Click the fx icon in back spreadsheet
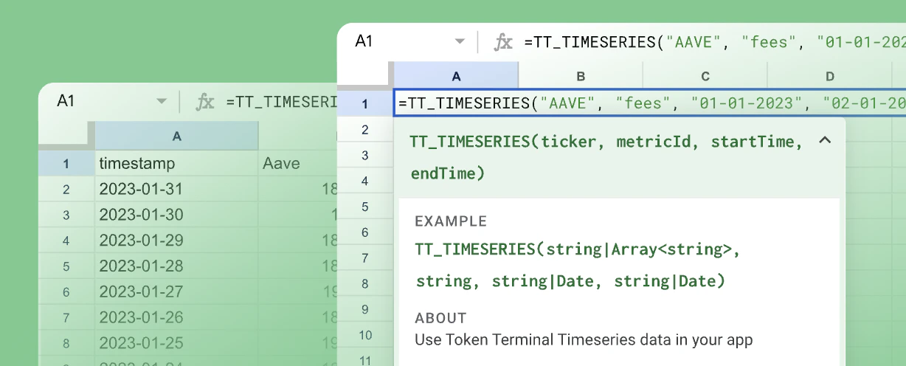 (x=205, y=102)
